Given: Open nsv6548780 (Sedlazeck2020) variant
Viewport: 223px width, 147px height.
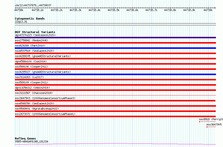Looking at the screenshot, I should click(35, 103).
